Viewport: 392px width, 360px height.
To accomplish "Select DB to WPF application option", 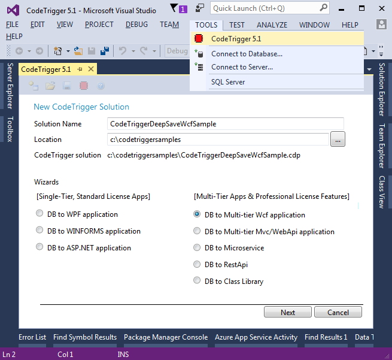I will [x=39, y=214].
